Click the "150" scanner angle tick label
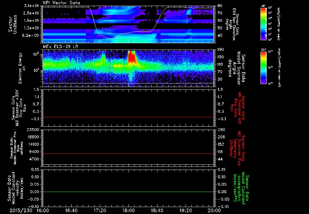 (x=221, y=57)
